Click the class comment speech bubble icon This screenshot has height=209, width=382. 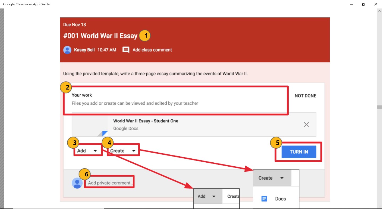[x=126, y=50]
